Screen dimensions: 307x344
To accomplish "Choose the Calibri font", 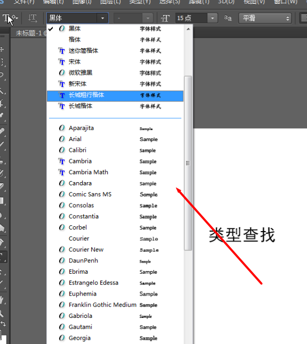I will click(x=115, y=150).
